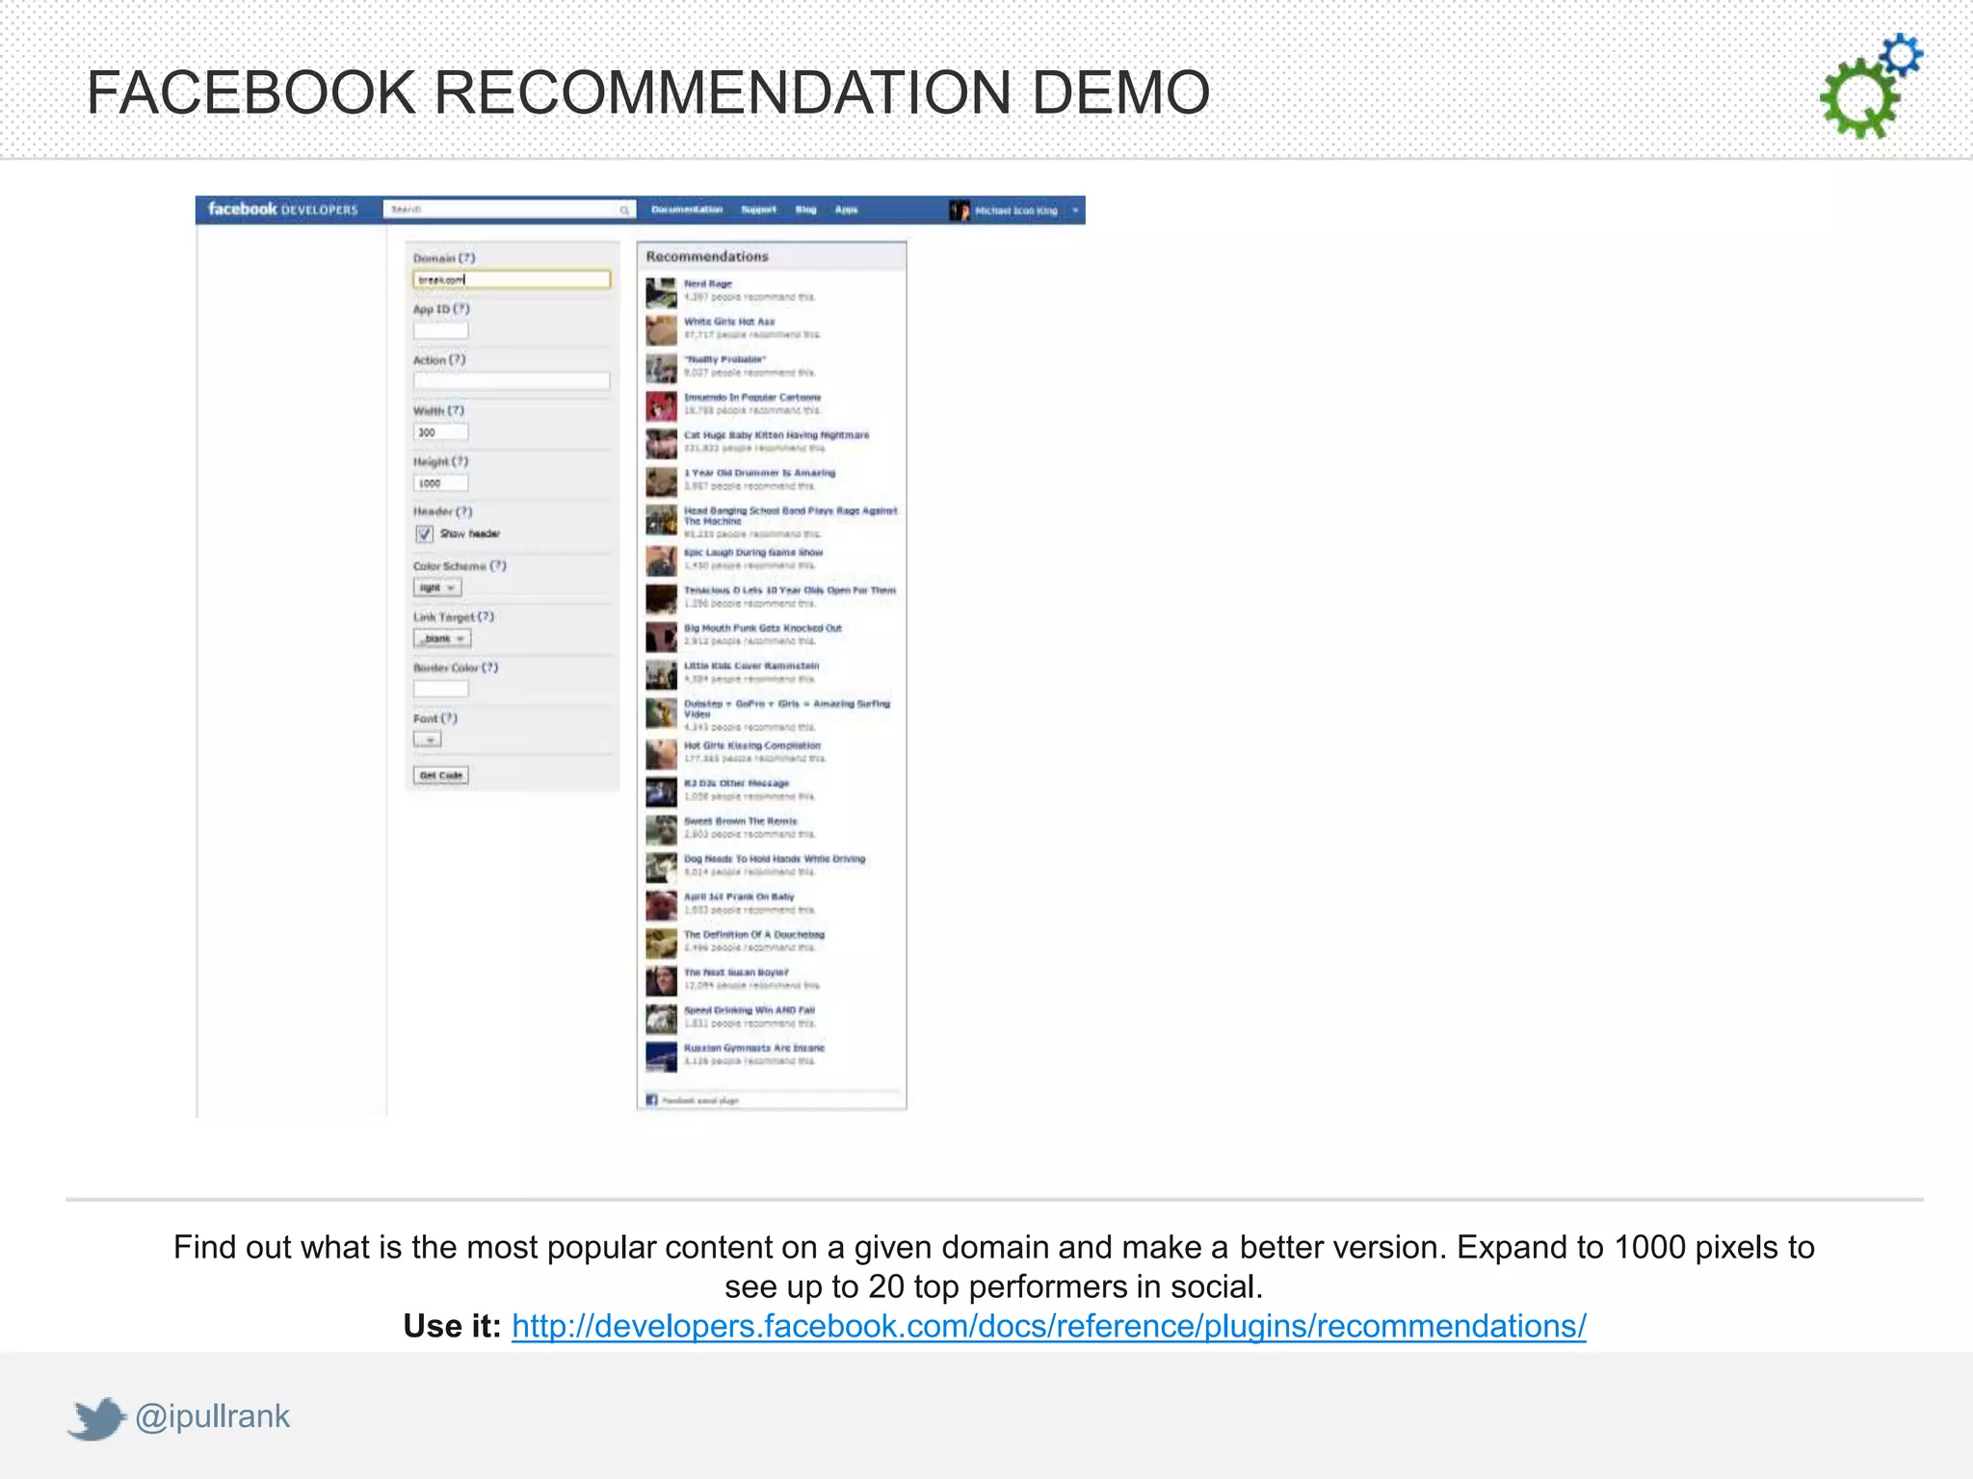Click the Height field showing 1000
Viewport: 1973px width, 1479px height.
pos(441,483)
